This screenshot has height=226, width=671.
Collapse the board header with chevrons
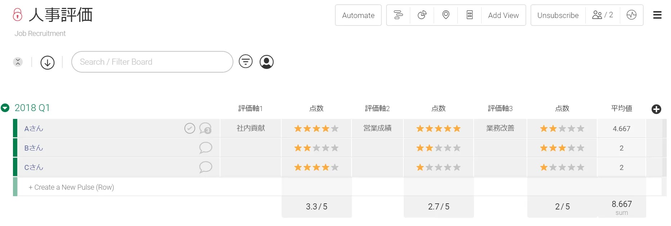18,62
